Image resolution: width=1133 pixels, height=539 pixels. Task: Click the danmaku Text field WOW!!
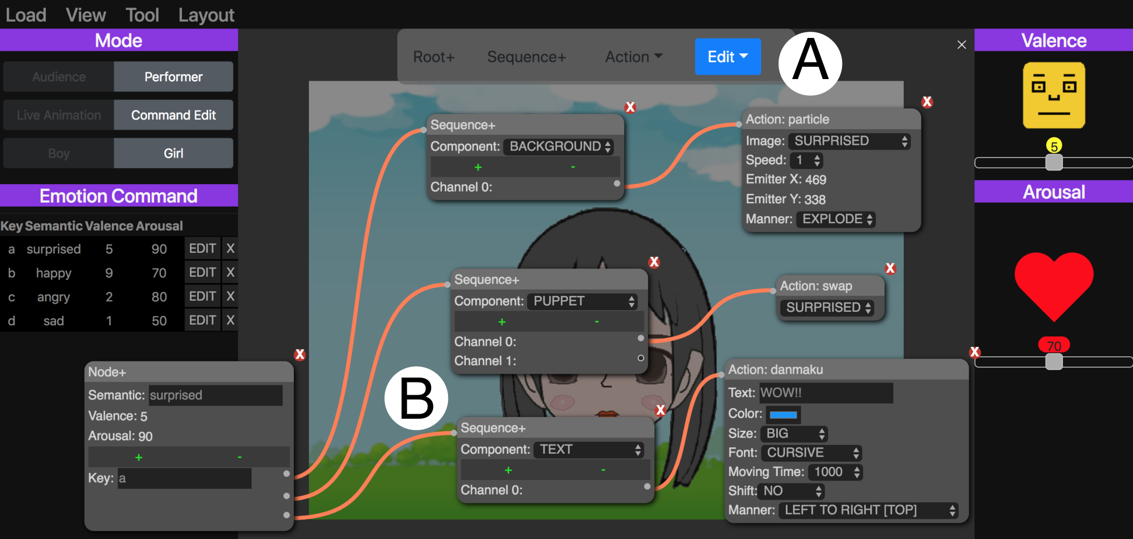point(826,393)
